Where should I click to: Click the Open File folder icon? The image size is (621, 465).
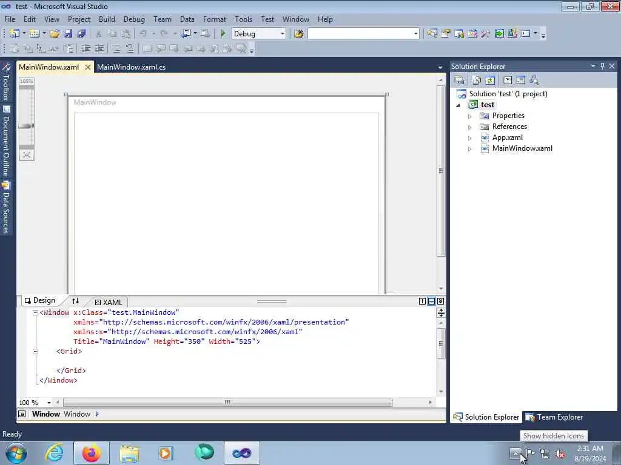coord(54,34)
